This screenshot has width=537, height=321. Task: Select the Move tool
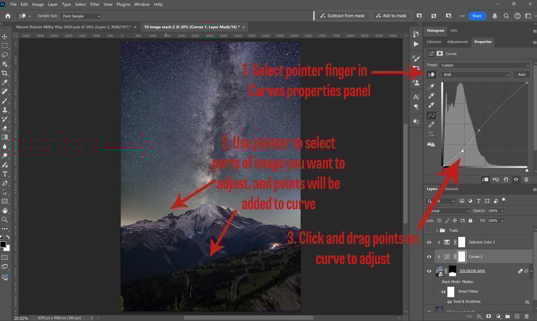pyautogui.click(x=5, y=37)
